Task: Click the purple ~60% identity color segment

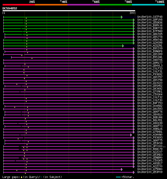Action: pos(83,5)
